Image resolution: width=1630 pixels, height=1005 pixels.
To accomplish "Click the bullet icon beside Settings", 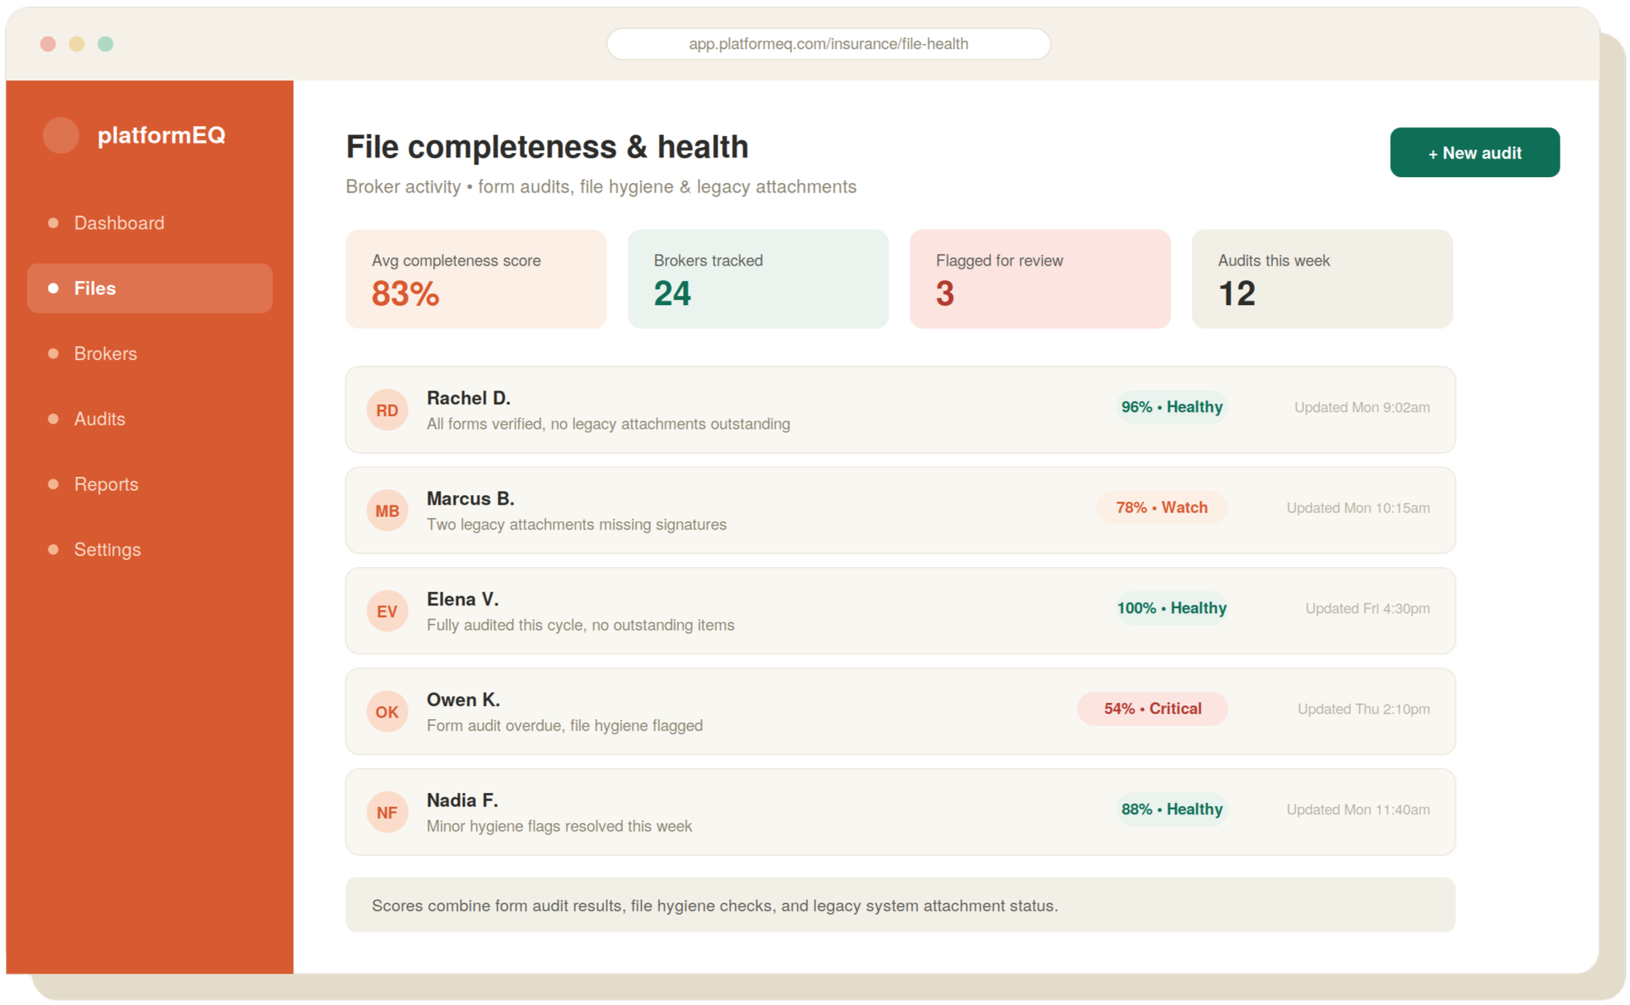I will coord(53,549).
